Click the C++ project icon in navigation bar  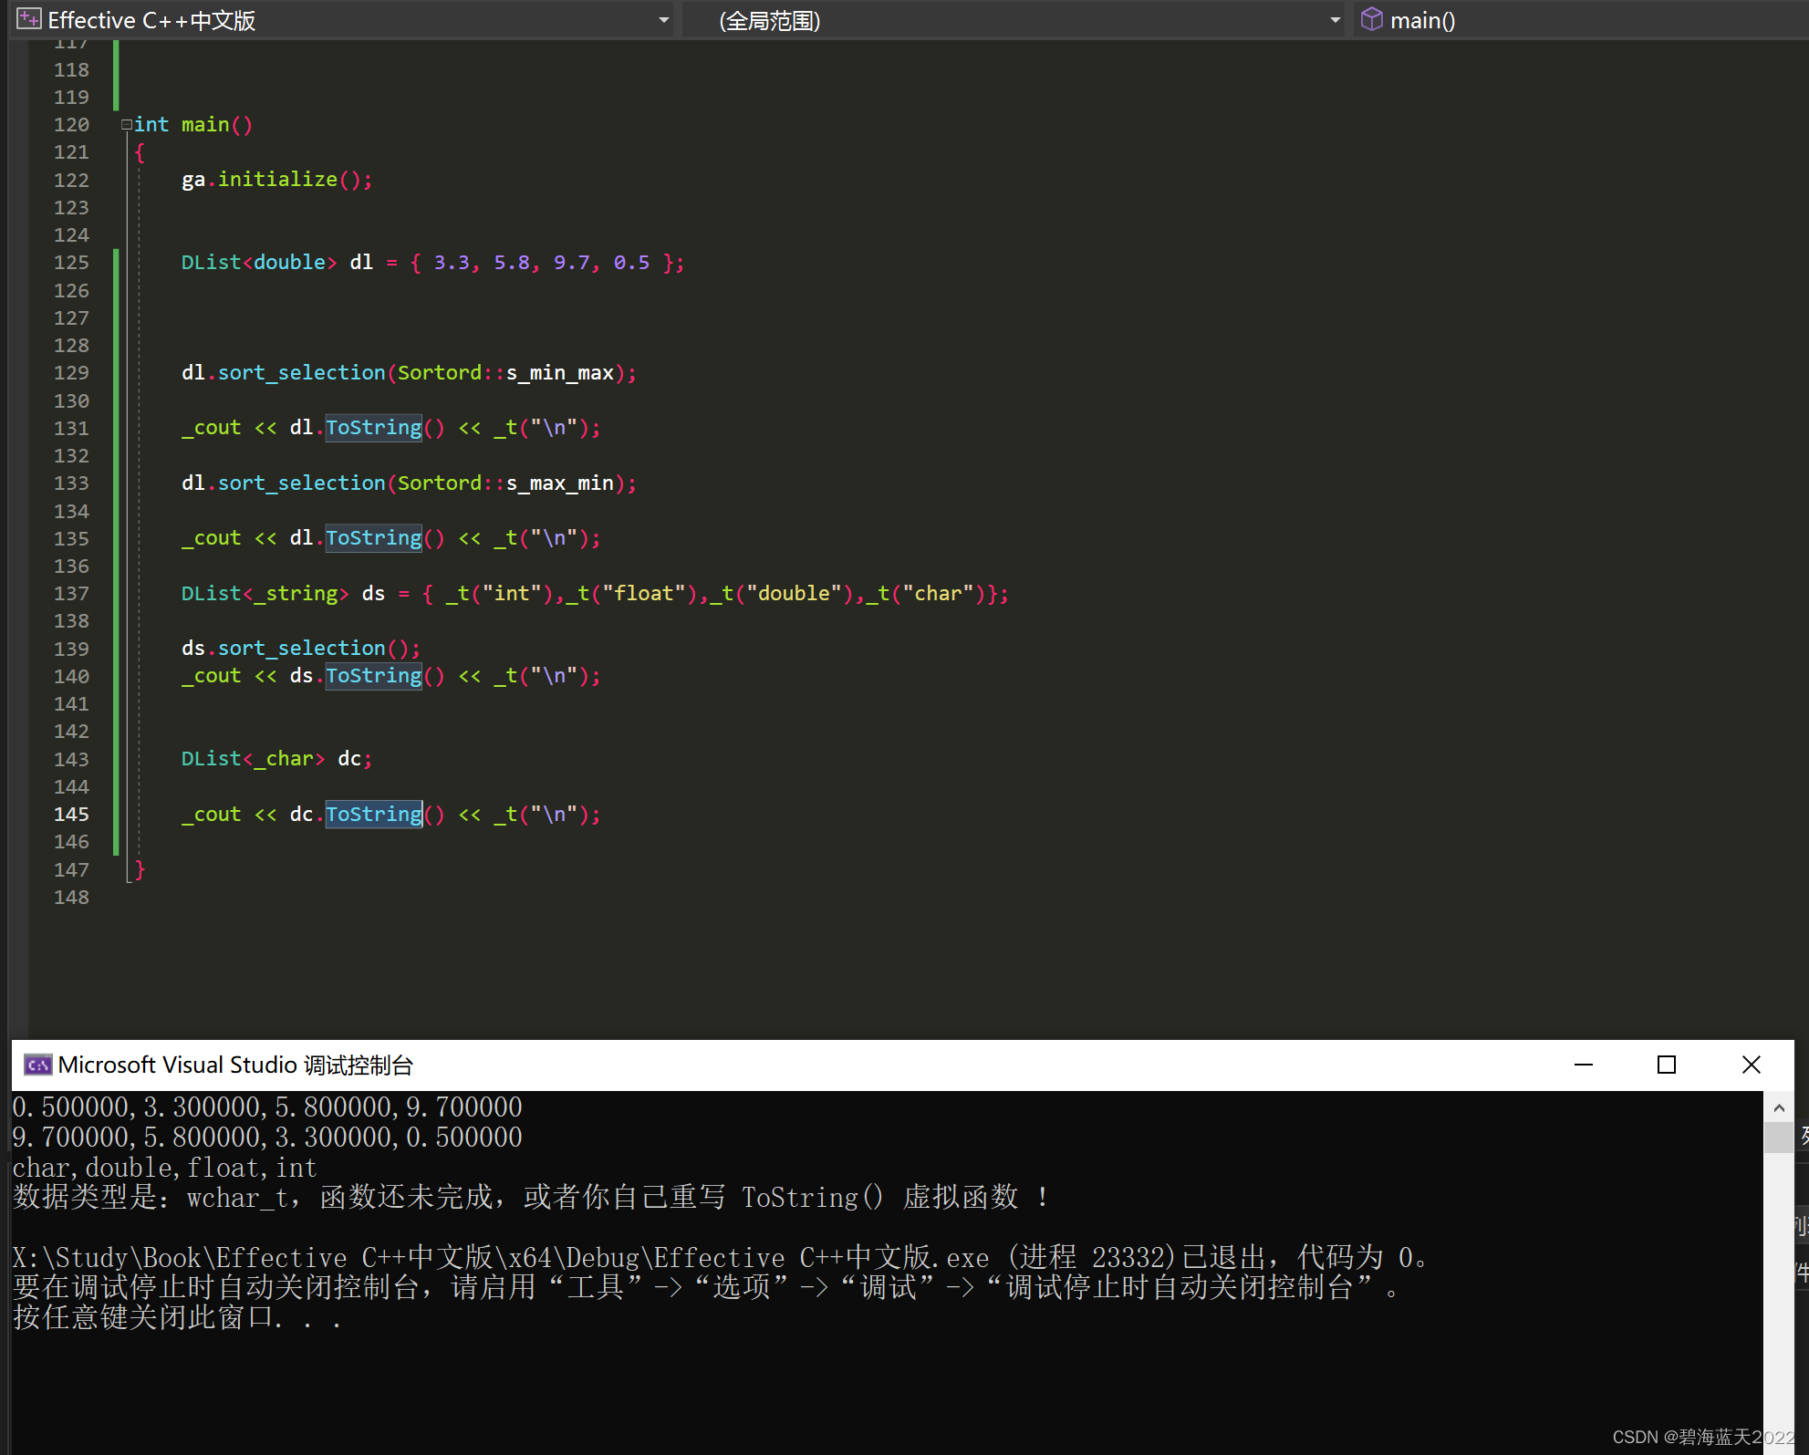point(29,19)
